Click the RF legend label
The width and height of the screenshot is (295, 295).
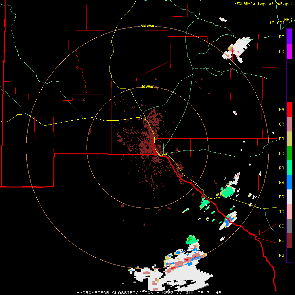tap(281, 37)
